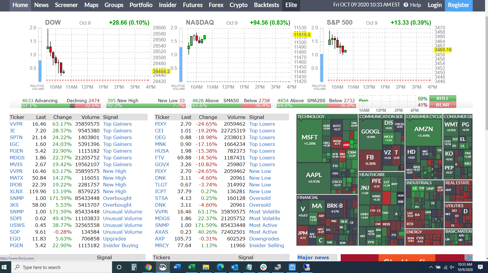Click the taskbar clock showing 10:33 AM

tap(465, 267)
